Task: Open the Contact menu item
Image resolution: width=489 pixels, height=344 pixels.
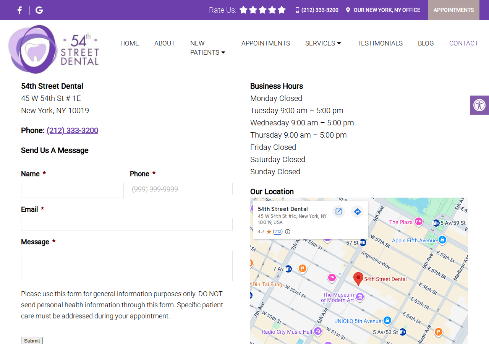Action: 463,43
